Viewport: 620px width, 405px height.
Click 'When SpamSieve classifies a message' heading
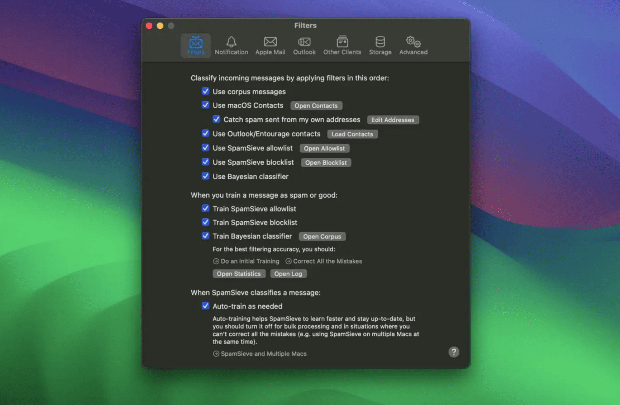[256, 293]
